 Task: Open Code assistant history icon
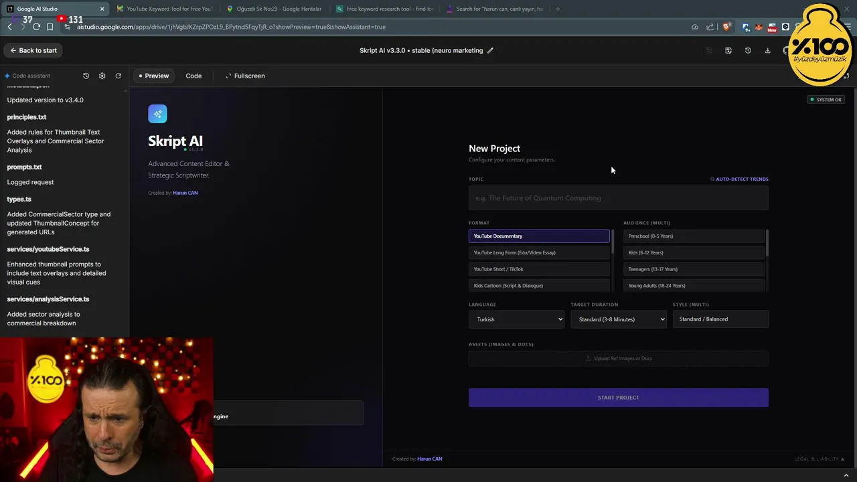coord(86,76)
